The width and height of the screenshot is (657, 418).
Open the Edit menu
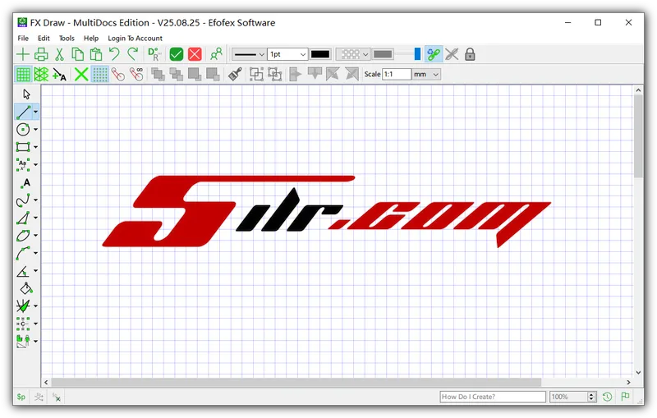(x=44, y=38)
